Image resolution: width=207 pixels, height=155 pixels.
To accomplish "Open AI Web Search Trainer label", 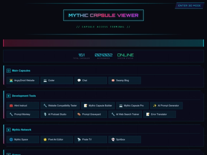I will click(x=128, y=114).
